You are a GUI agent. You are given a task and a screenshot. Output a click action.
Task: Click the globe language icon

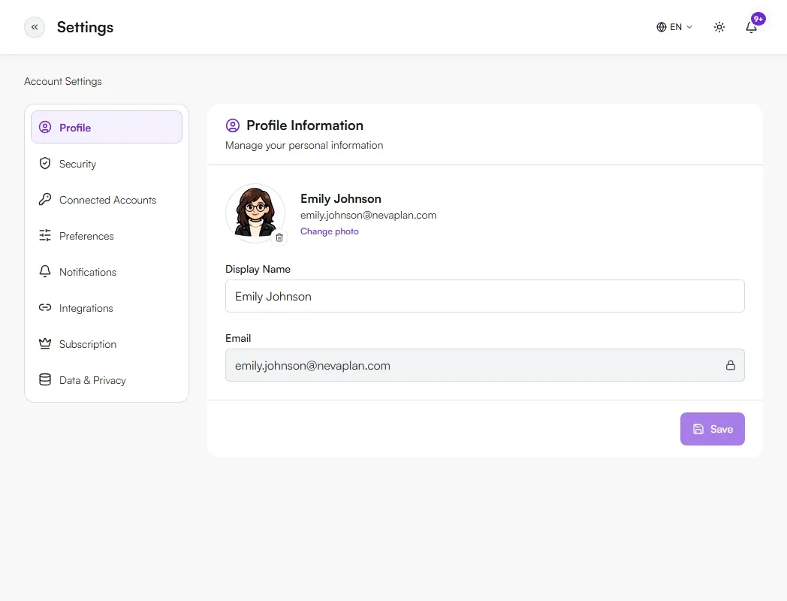[x=662, y=27]
